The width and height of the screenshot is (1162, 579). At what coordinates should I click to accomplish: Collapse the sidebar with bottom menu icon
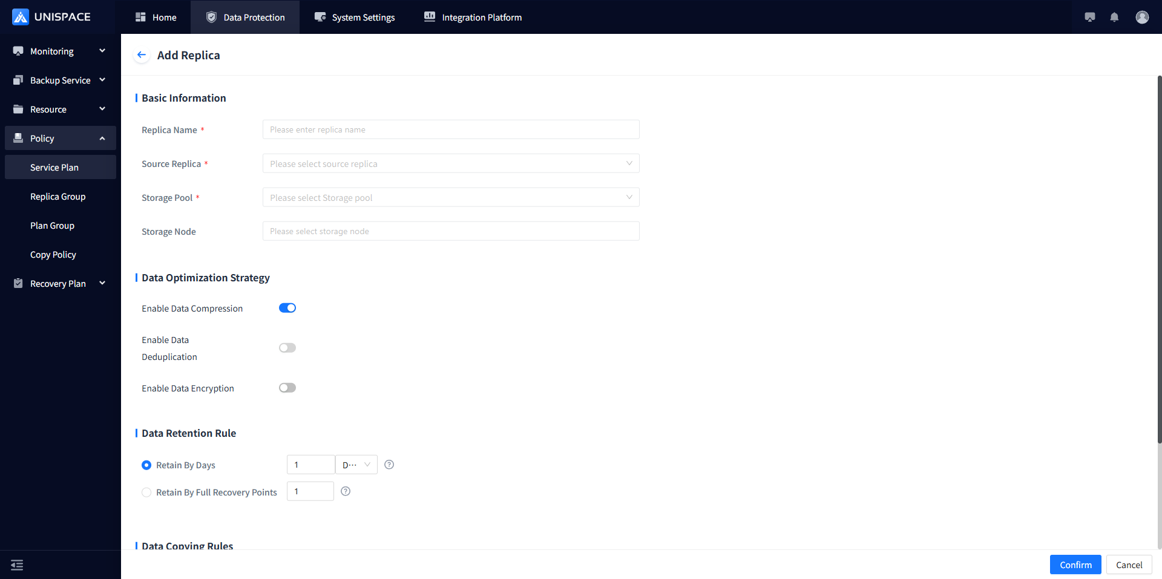pos(17,565)
